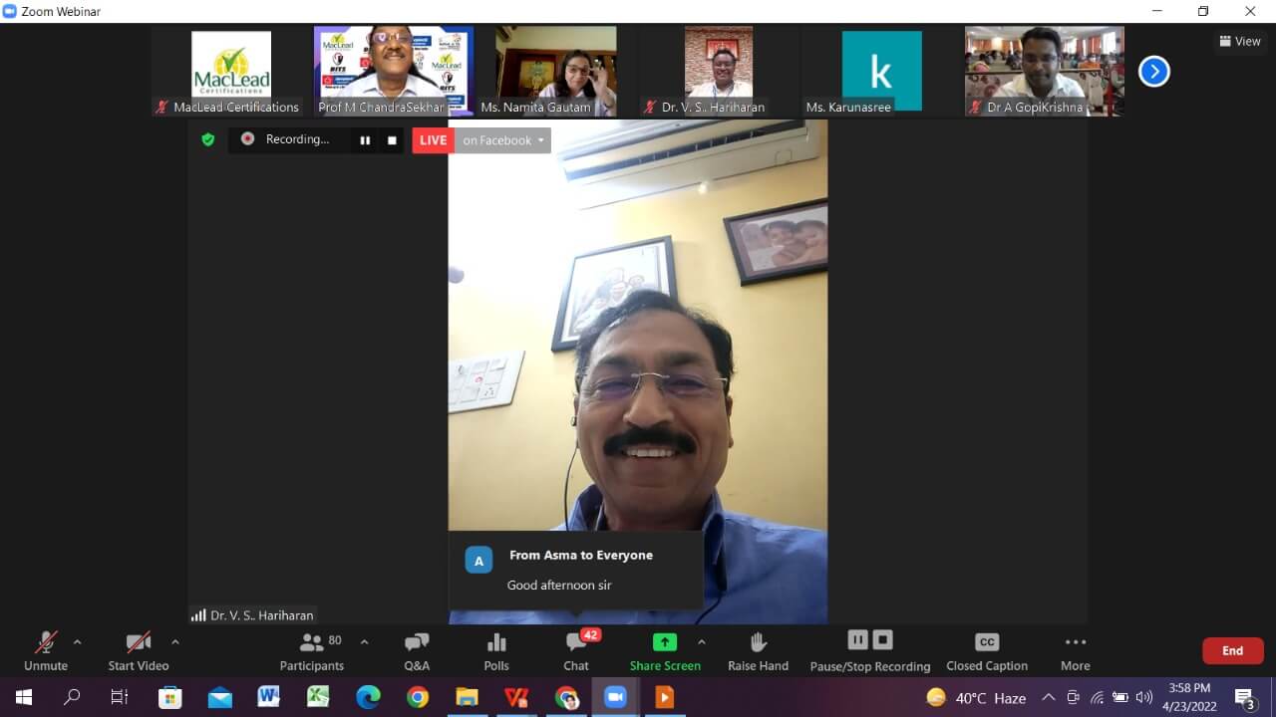Viewport: 1276px width, 717px height.
Task: Expand the audio options arrow next to Unmute
Action: (78, 642)
